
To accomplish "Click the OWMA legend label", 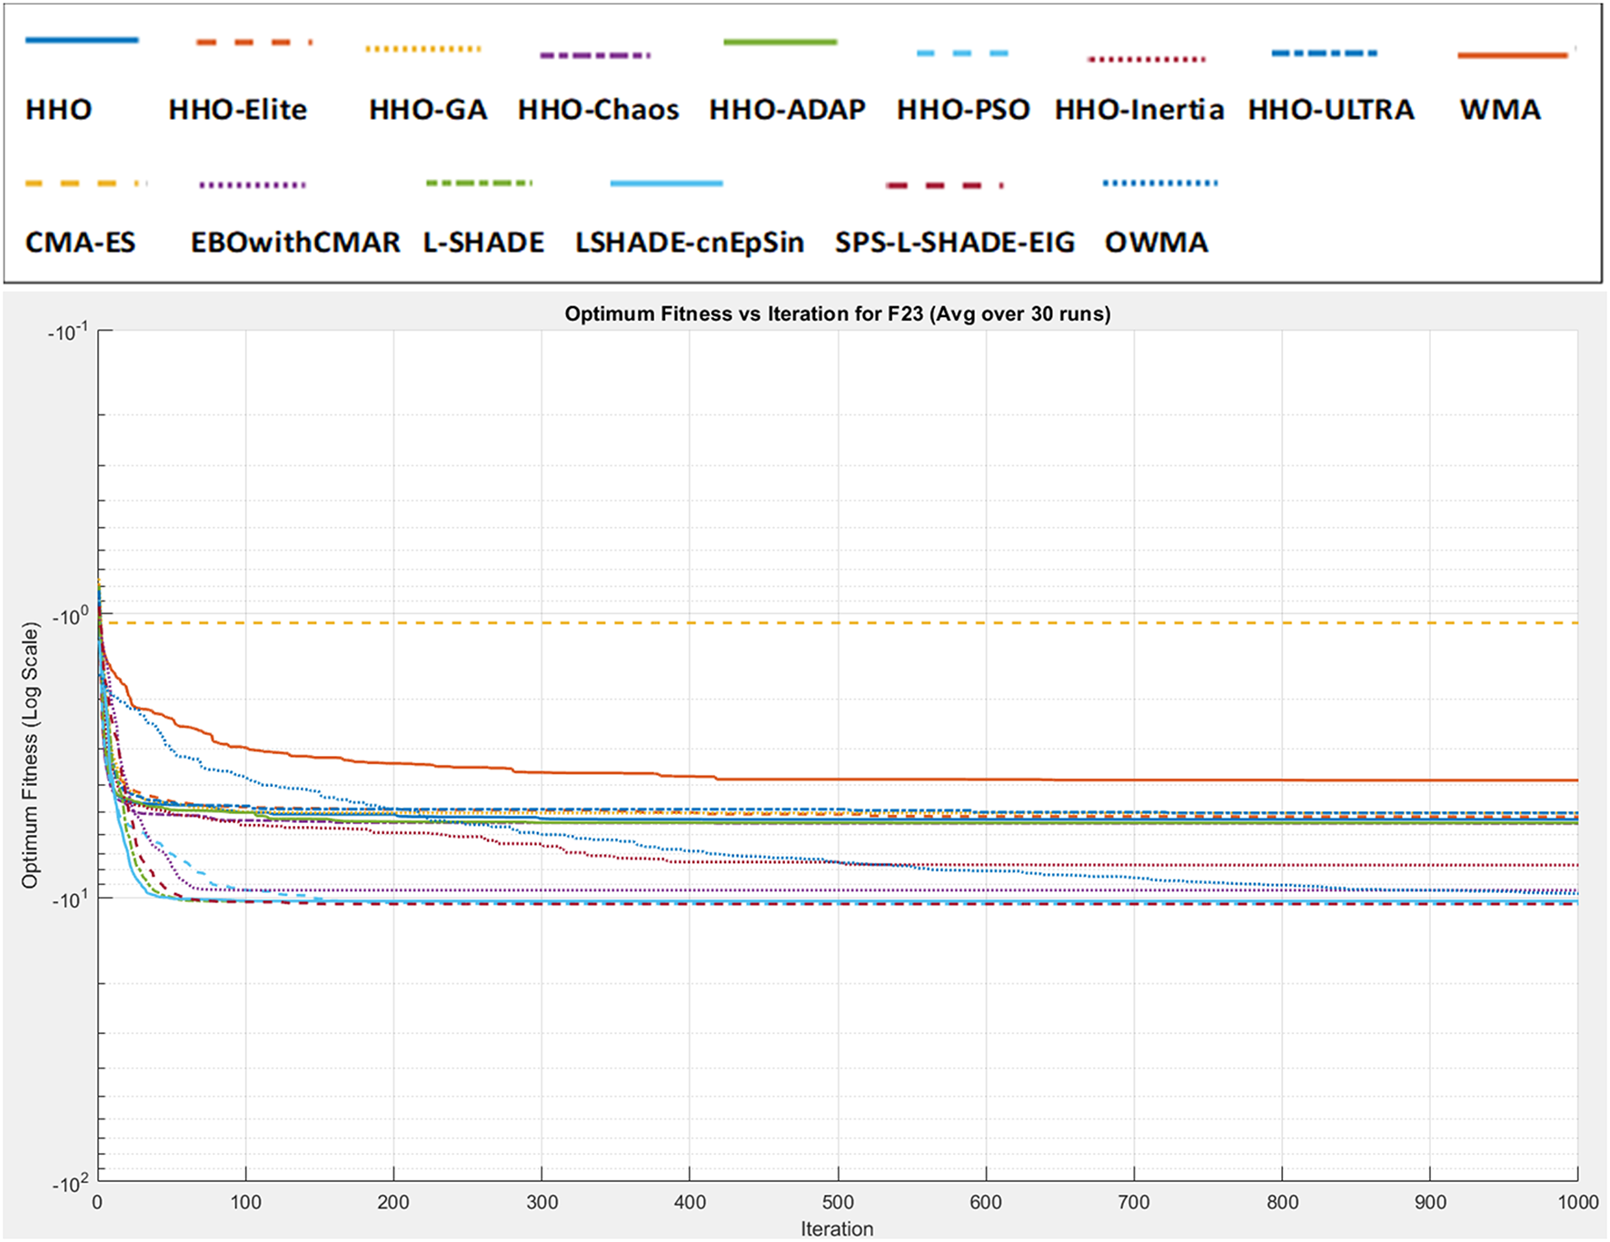I will coord(1157,243).
